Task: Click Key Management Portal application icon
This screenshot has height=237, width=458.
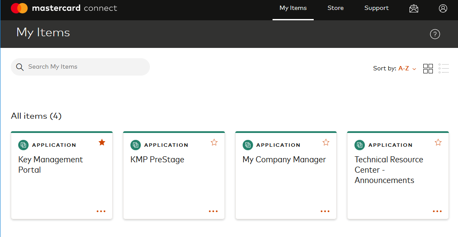Action: (23, 145)
